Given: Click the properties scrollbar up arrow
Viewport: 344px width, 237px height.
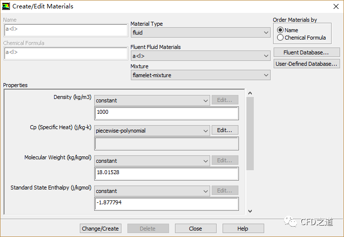Looking at the screenshot, I should 250,93.
